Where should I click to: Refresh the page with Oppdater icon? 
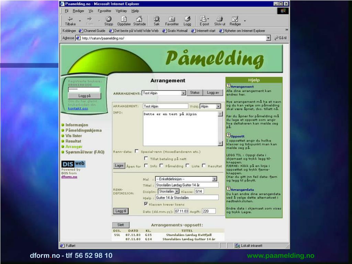coord(124,19)
